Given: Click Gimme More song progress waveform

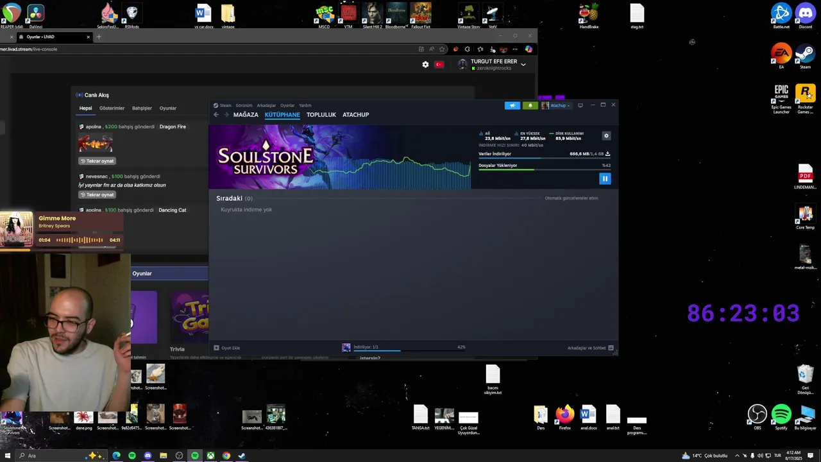Looking at the screenshot, I should 80,240.
